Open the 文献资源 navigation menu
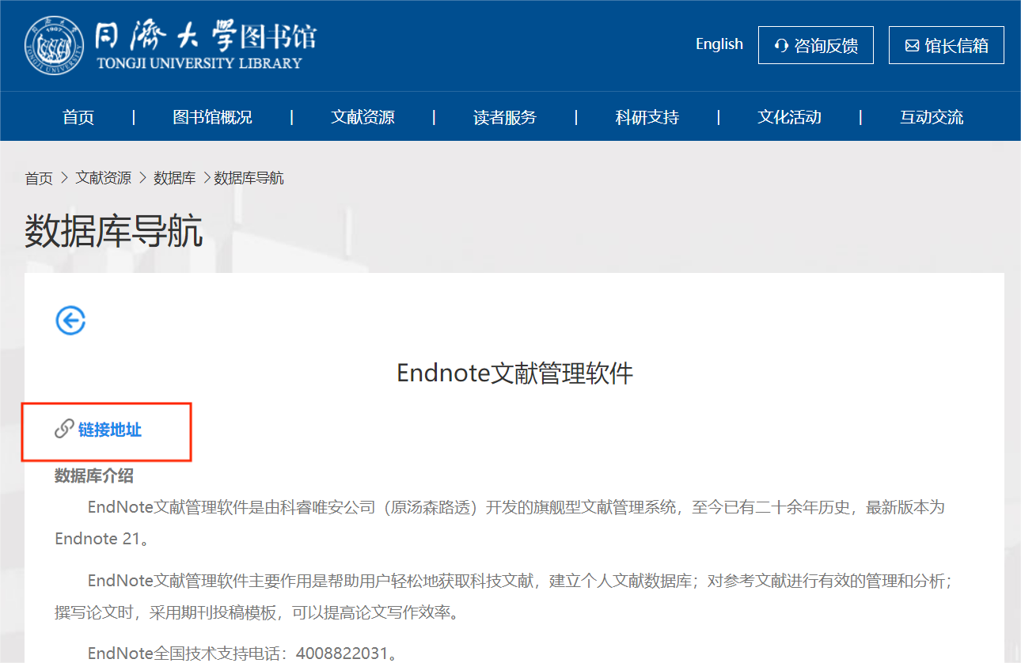The image size is (1021, 663). 362,117
